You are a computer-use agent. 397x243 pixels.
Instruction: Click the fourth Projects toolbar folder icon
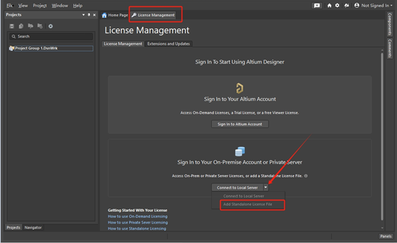click(40, 26)
